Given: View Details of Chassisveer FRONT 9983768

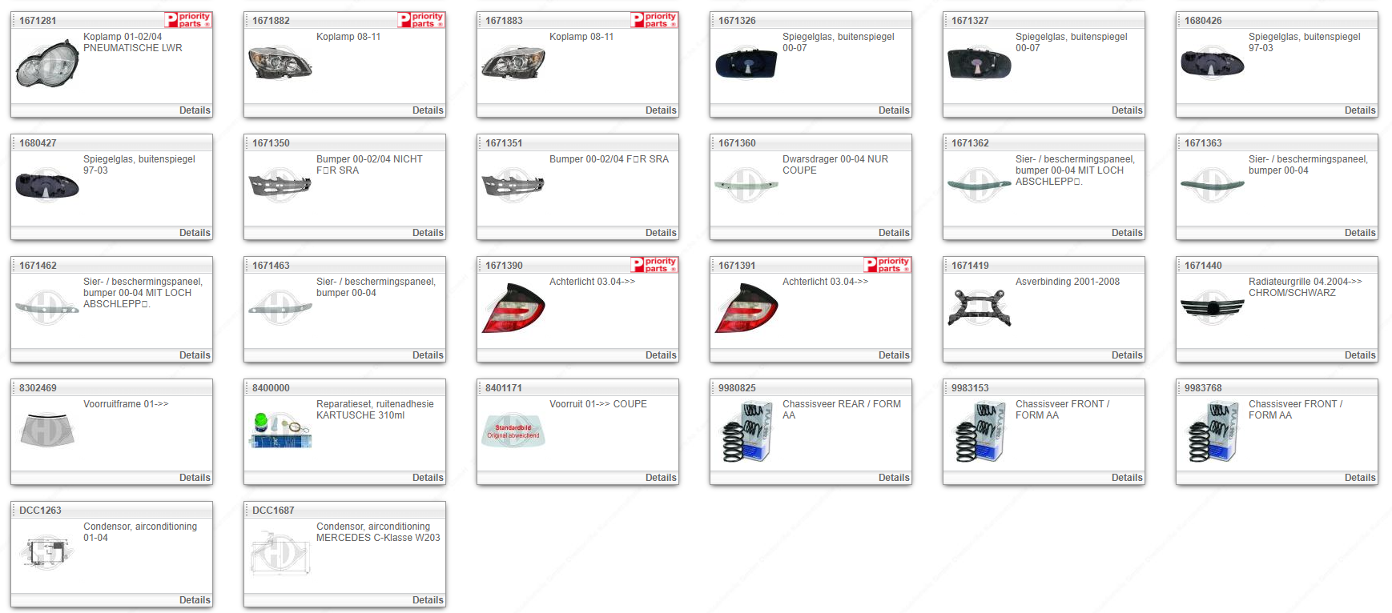Looking at the screenshot, I should [1360, 478].
